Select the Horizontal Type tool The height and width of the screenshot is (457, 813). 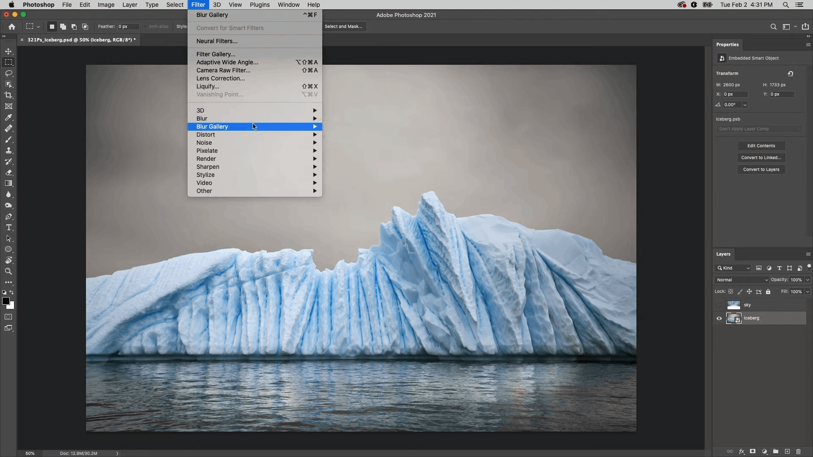tap(8, 227)
